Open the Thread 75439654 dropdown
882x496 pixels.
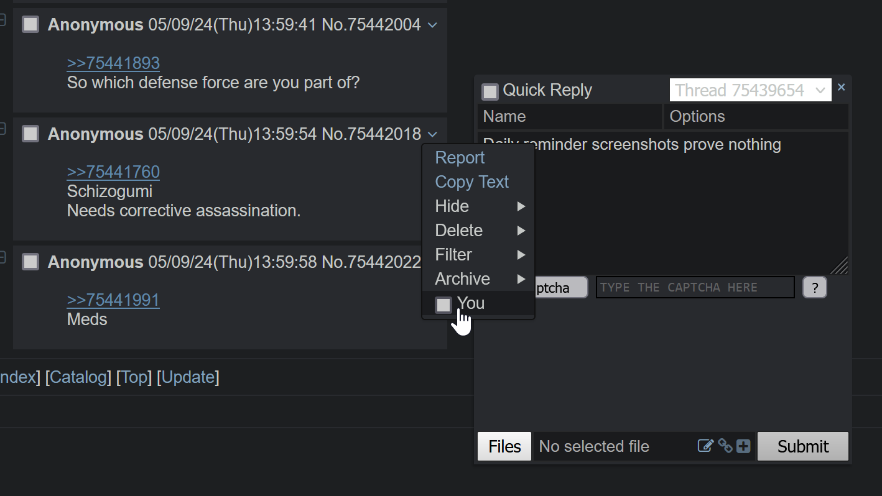tap(750, 90)
